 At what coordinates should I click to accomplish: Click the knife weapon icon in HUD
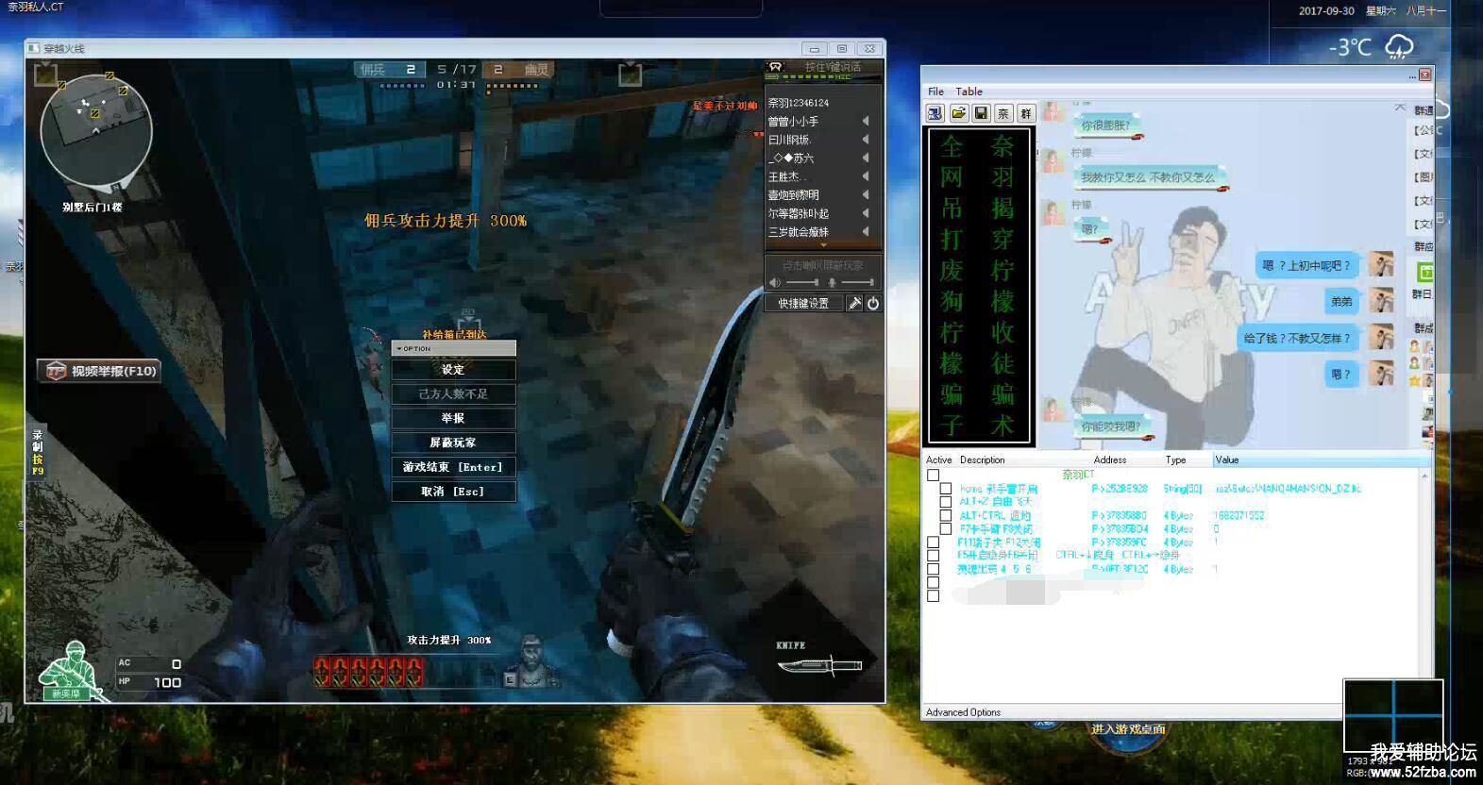tap(819, 665)
